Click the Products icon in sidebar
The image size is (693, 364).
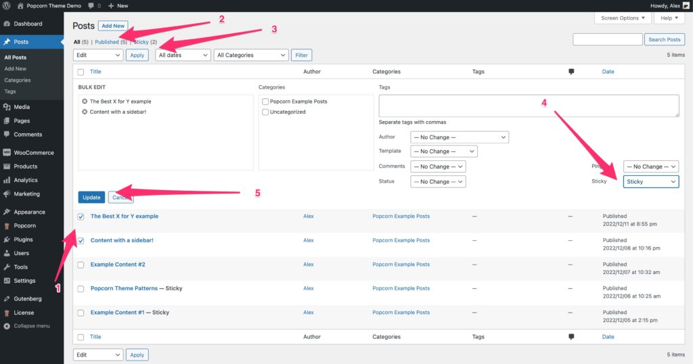coord(7,166)
